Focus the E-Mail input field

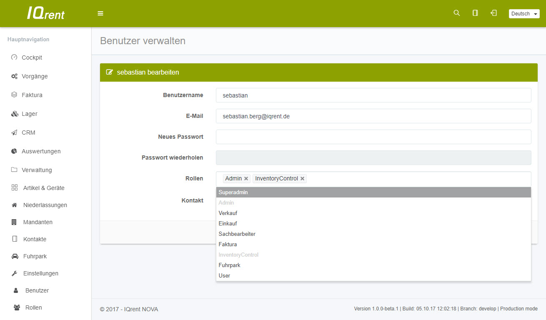click(373, 116)
